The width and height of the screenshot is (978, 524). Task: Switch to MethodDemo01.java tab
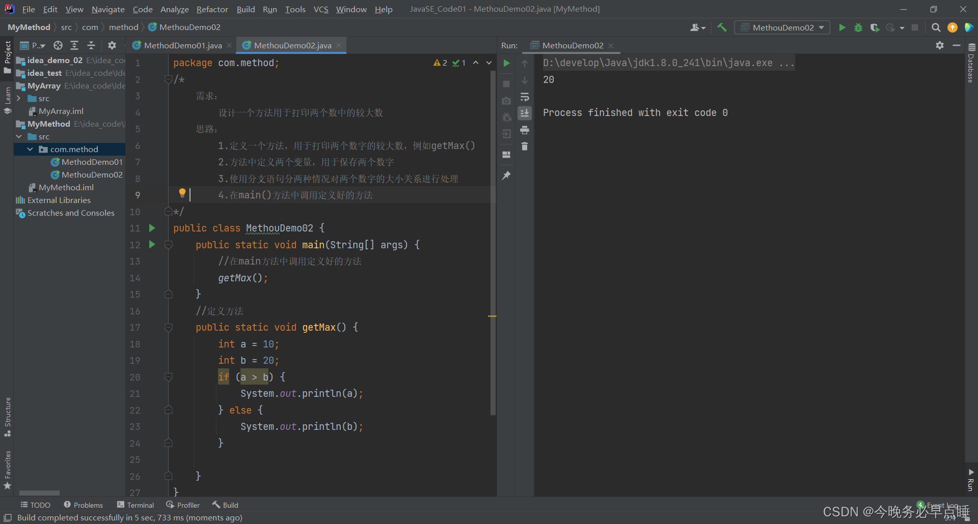(183, 45)
